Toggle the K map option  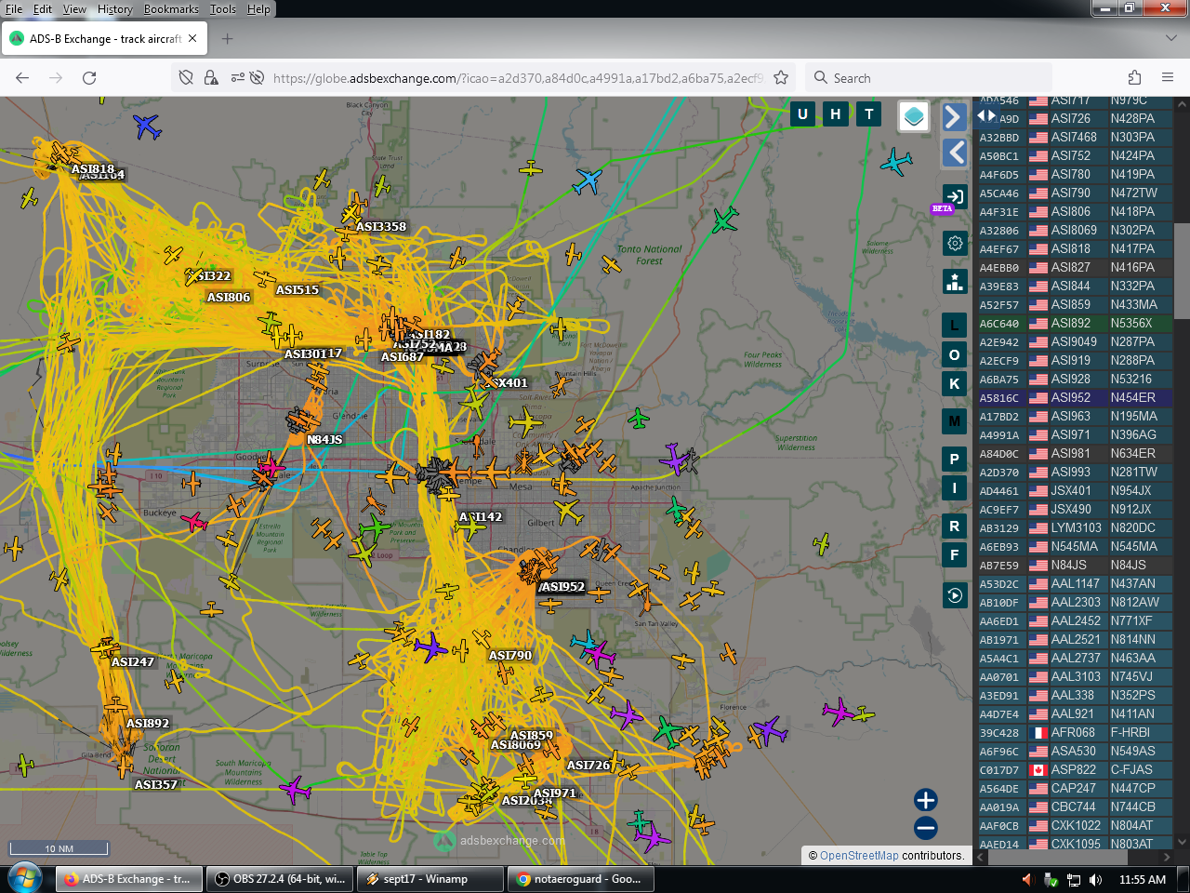pos(955,383)
